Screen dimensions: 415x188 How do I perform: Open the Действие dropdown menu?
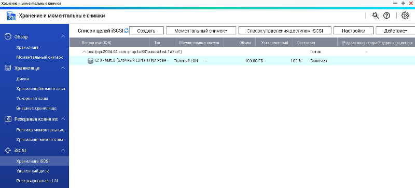pyautogui.click(x=395, y=31)
